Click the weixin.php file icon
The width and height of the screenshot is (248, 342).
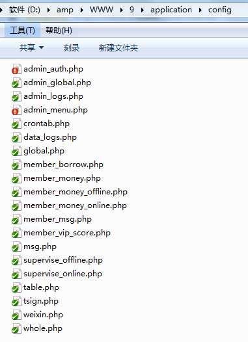click(16, 315)
